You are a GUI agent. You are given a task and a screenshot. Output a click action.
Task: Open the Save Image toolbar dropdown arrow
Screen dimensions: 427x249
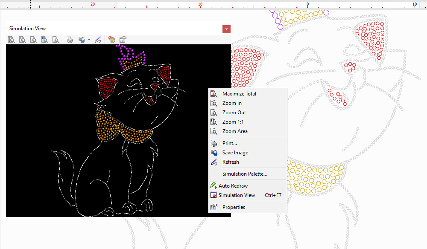[89, 40]
